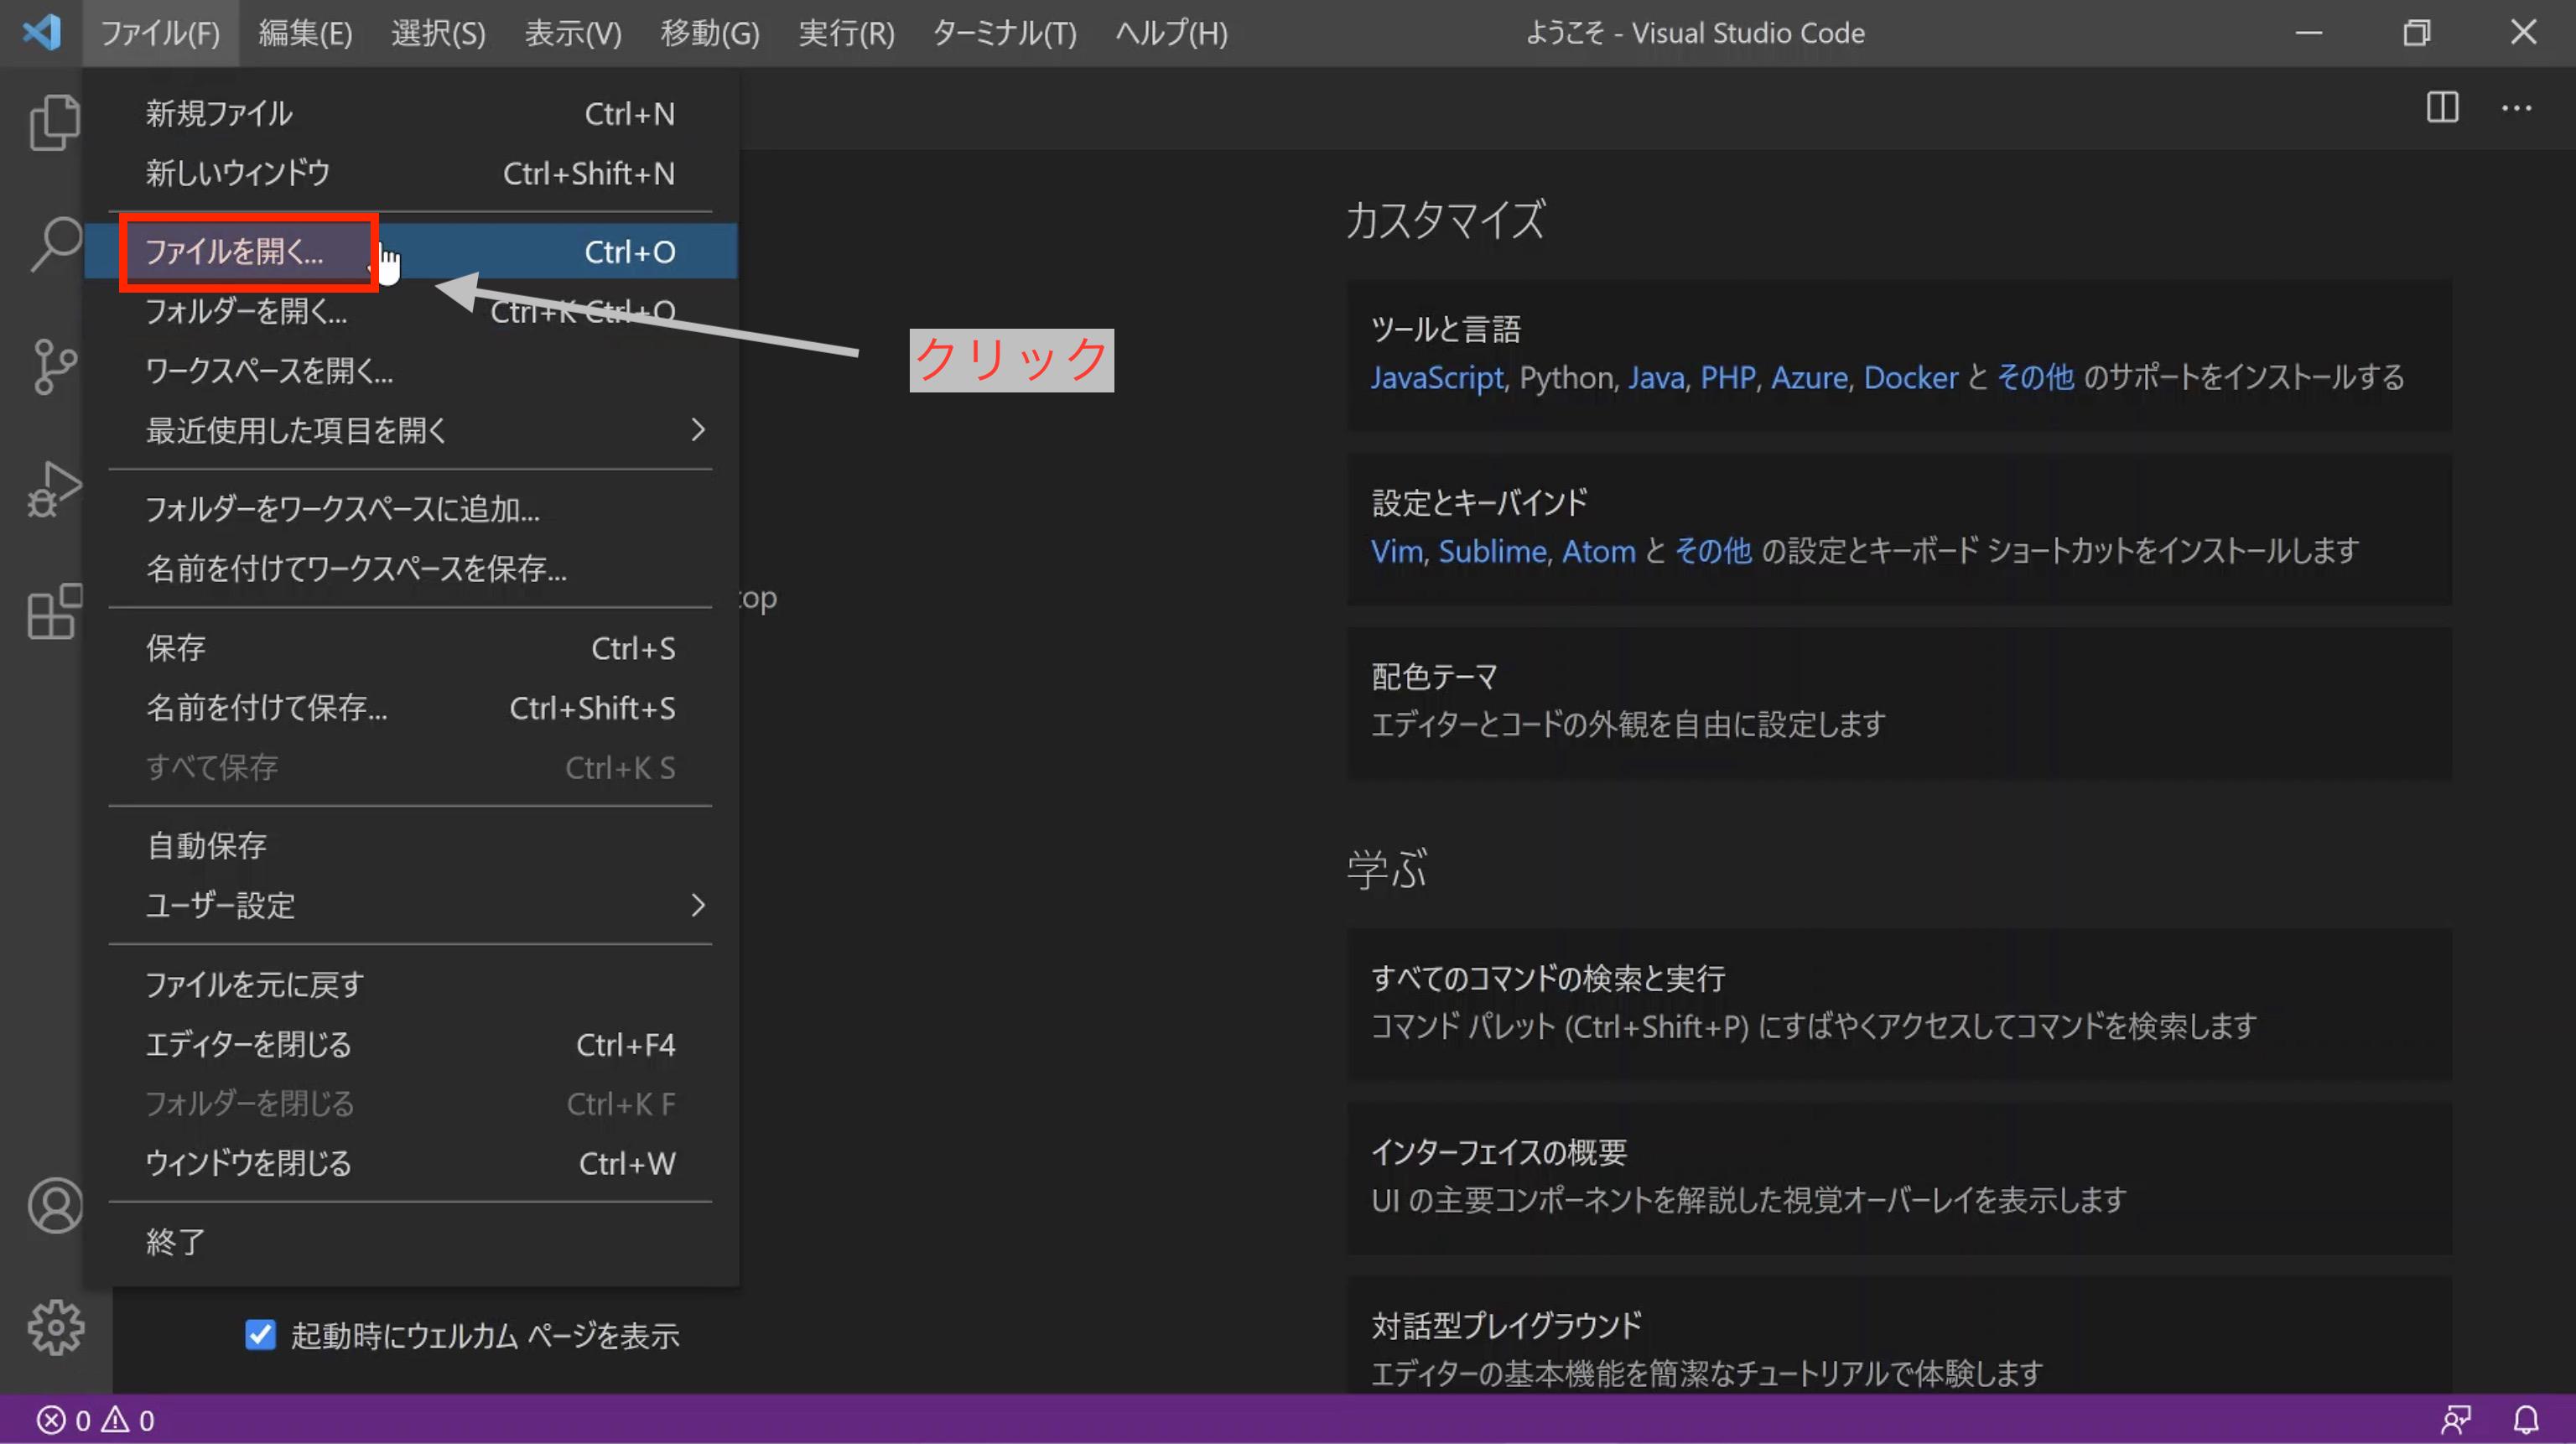Viewport: 2576px width, 1444px height.
Task: Open the Explorer view in activity bar
Action: [x=55, y=122]
